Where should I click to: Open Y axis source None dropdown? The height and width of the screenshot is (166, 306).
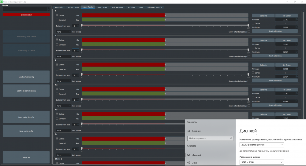tap(63, 56)
